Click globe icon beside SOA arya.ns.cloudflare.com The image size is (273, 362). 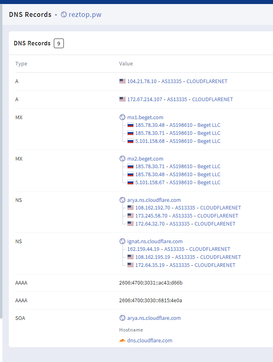tap(122, 318)
